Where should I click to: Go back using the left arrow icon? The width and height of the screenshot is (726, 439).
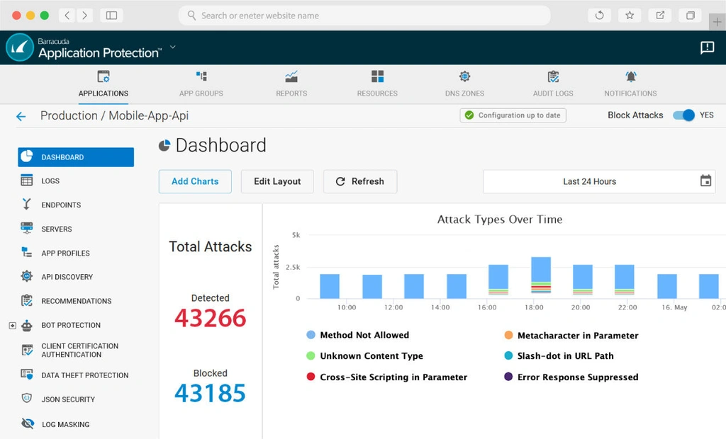(21, 116)
